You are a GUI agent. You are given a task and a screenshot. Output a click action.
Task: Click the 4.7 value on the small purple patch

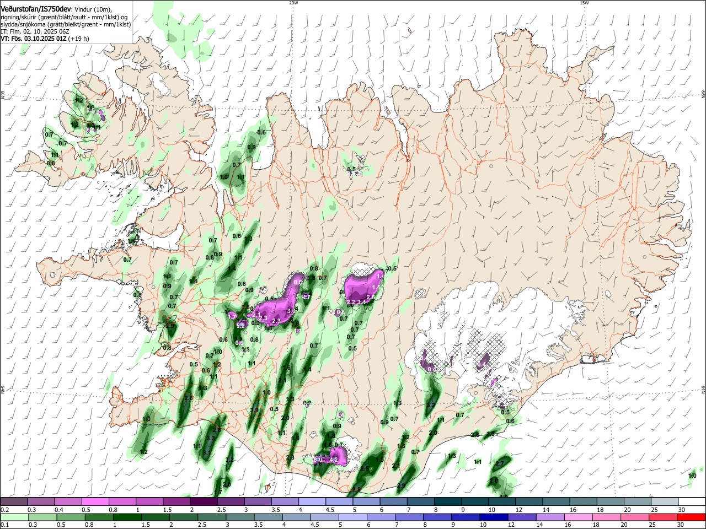tap(307, 296)
